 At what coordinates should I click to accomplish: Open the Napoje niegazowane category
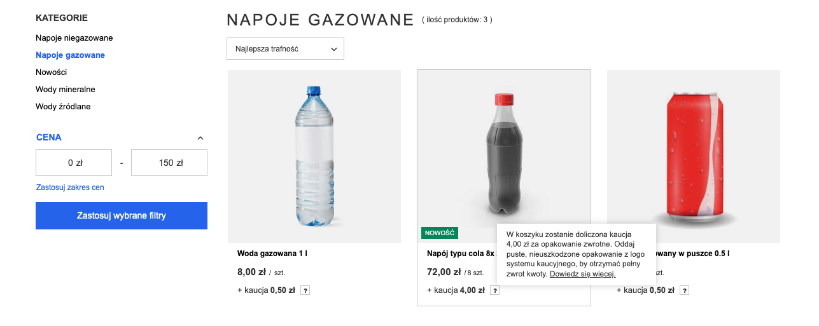click(x=74, y=38)
